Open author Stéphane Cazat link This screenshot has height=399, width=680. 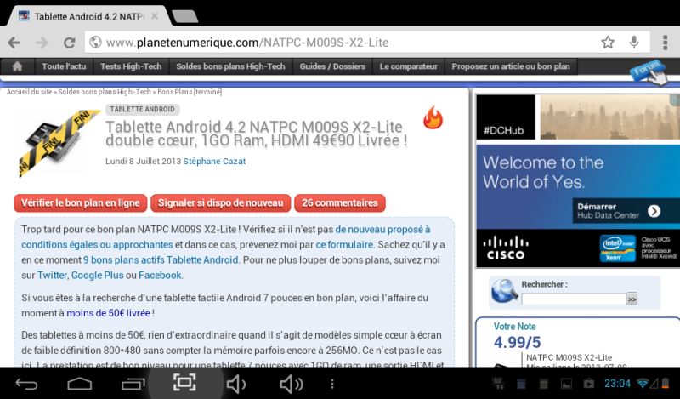[x=214, y=161]
